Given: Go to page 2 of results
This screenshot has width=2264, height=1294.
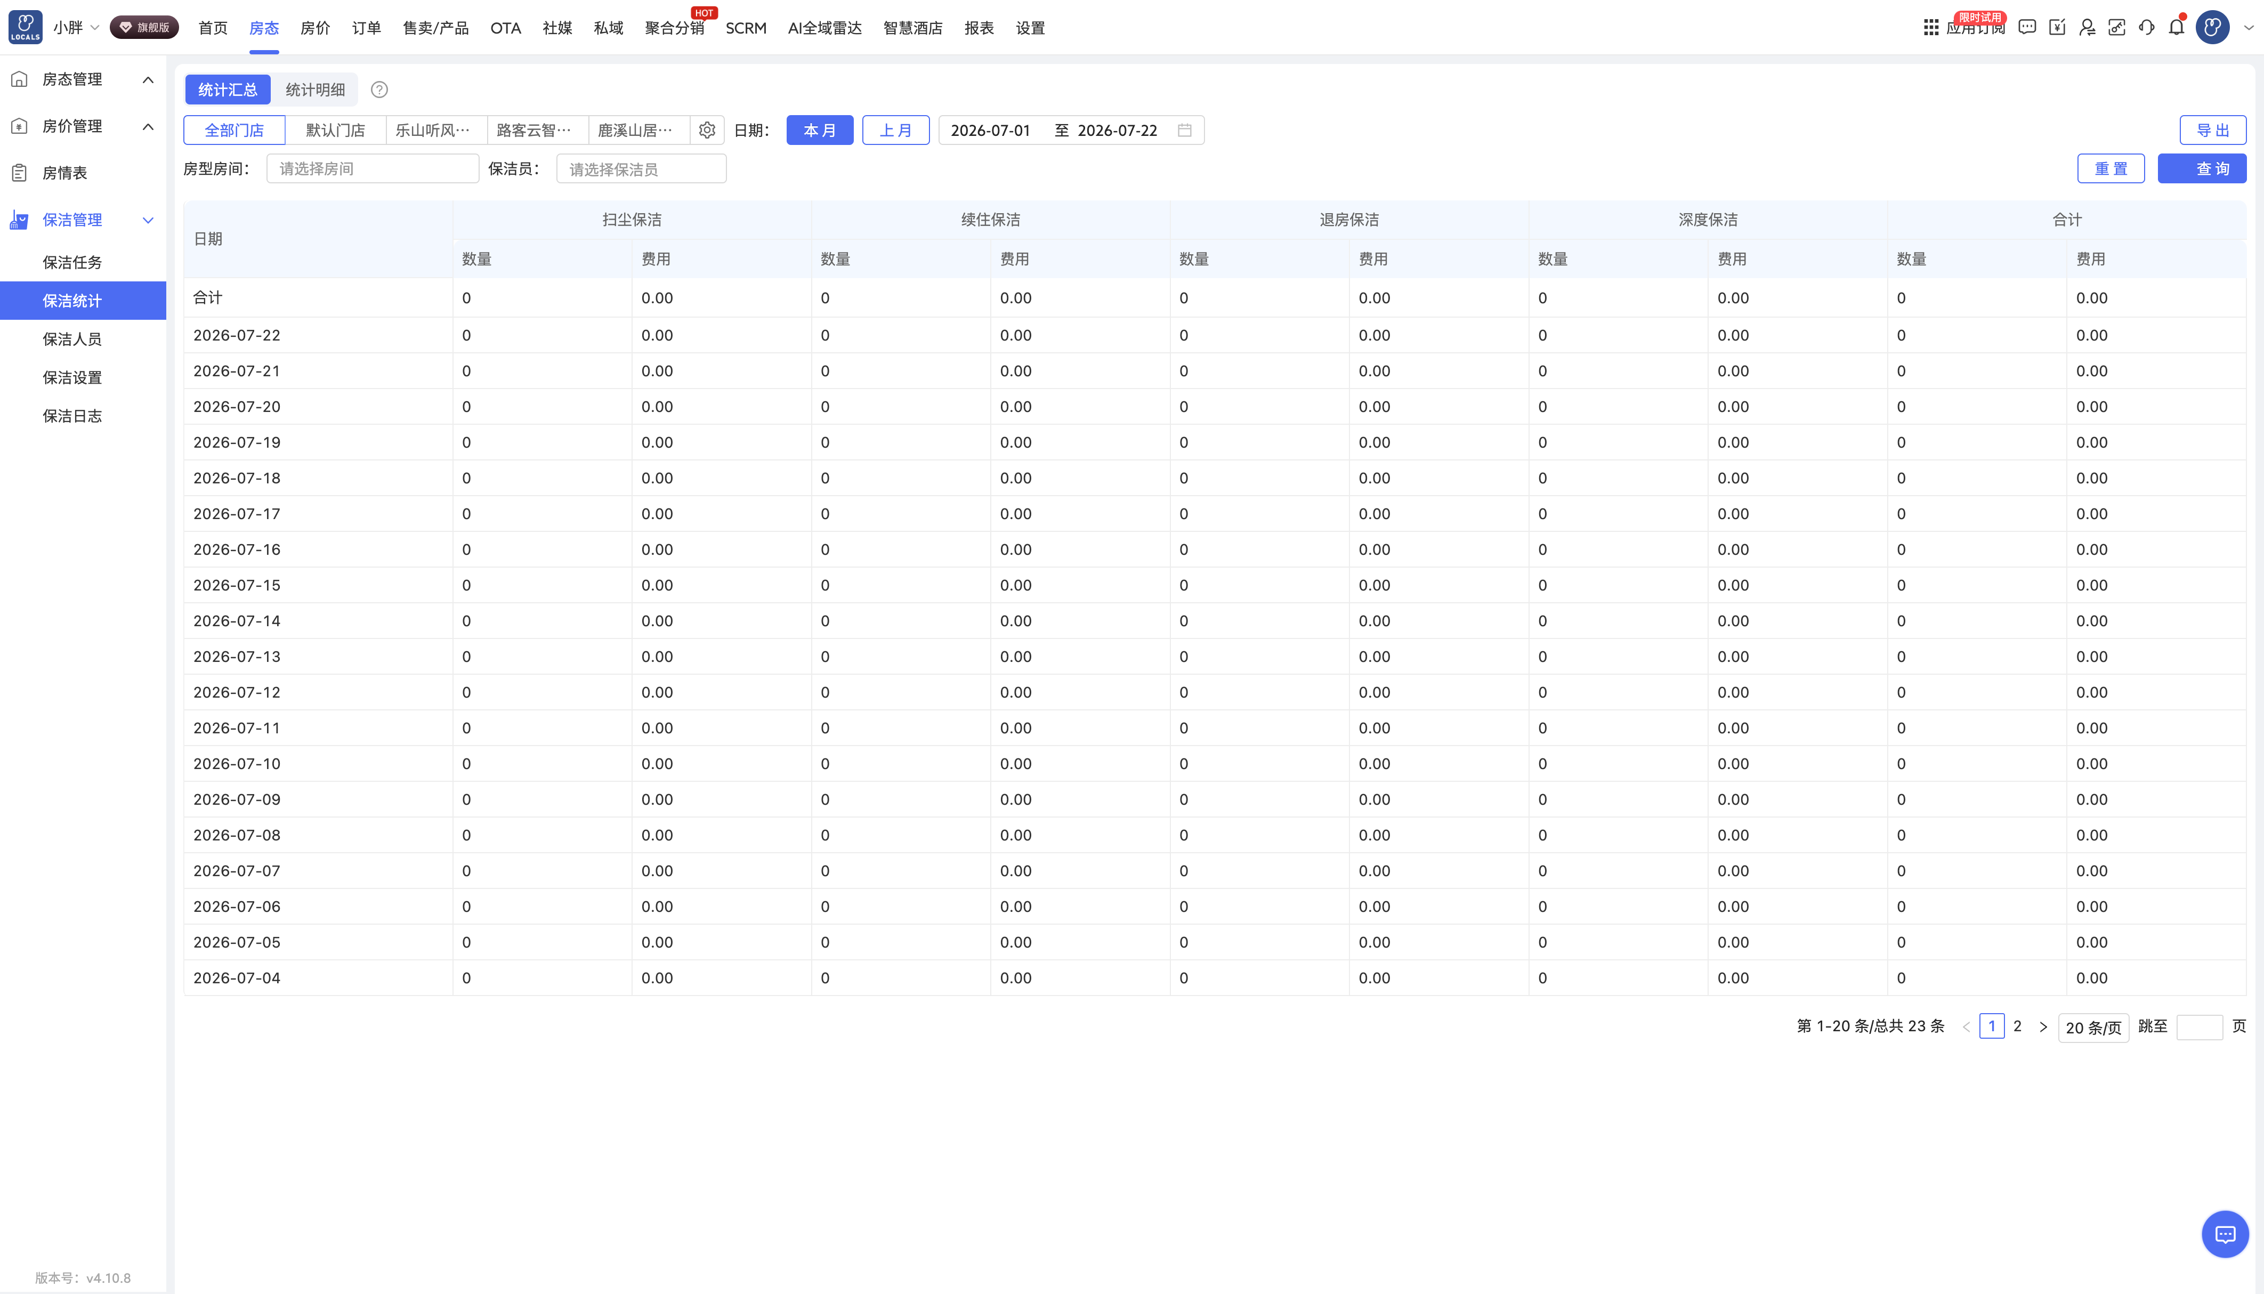Looking at the screenshot, I should tap(2017, 1026).
